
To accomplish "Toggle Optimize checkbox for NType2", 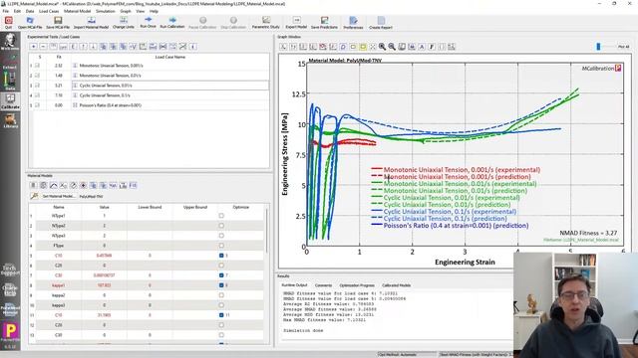I will click(x=221, y=226).
